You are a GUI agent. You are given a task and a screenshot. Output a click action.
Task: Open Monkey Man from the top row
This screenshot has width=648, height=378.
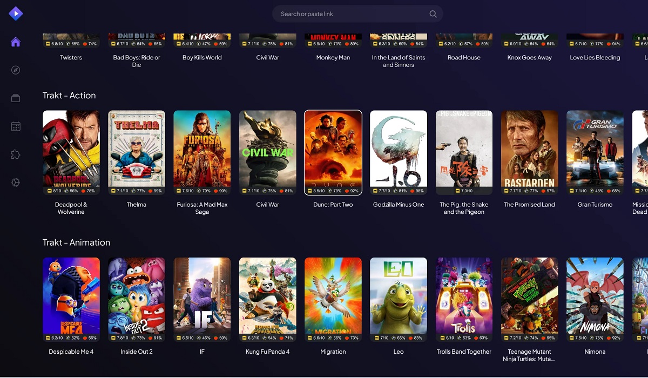coord(333,38)
